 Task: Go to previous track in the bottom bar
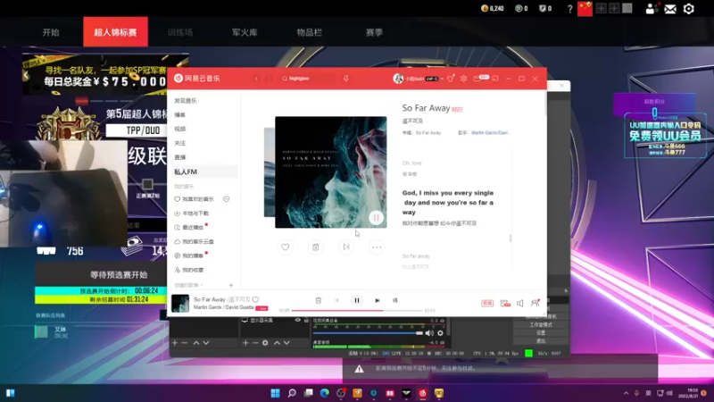point(336,300)
